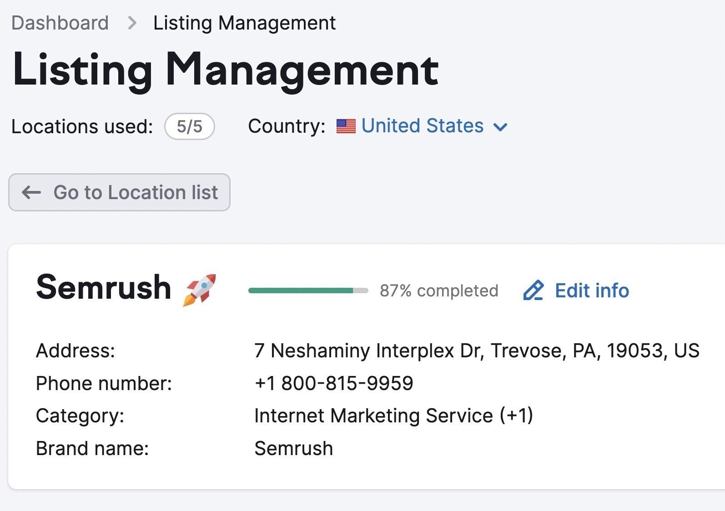Click the Go to Location list button

coord(119,192)
